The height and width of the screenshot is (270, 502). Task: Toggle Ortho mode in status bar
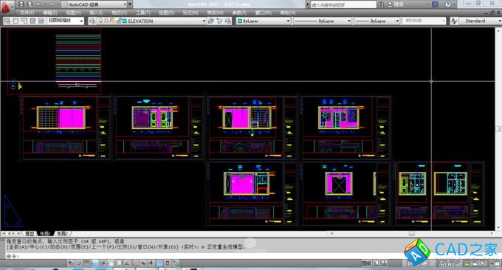click(x=94, y=263)
